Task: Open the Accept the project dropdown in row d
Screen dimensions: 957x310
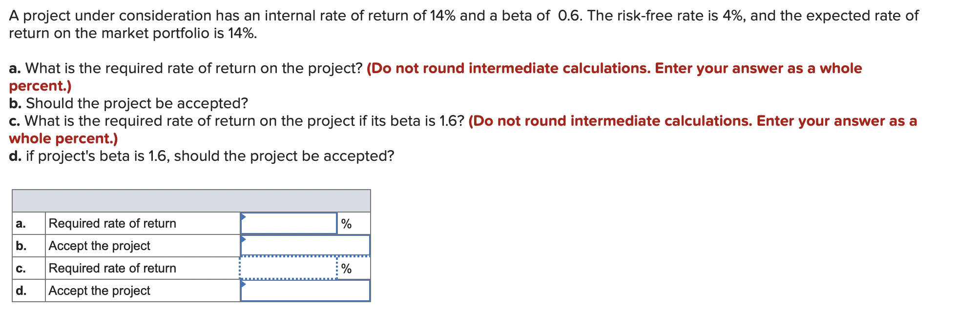Action: pos(305,291)
